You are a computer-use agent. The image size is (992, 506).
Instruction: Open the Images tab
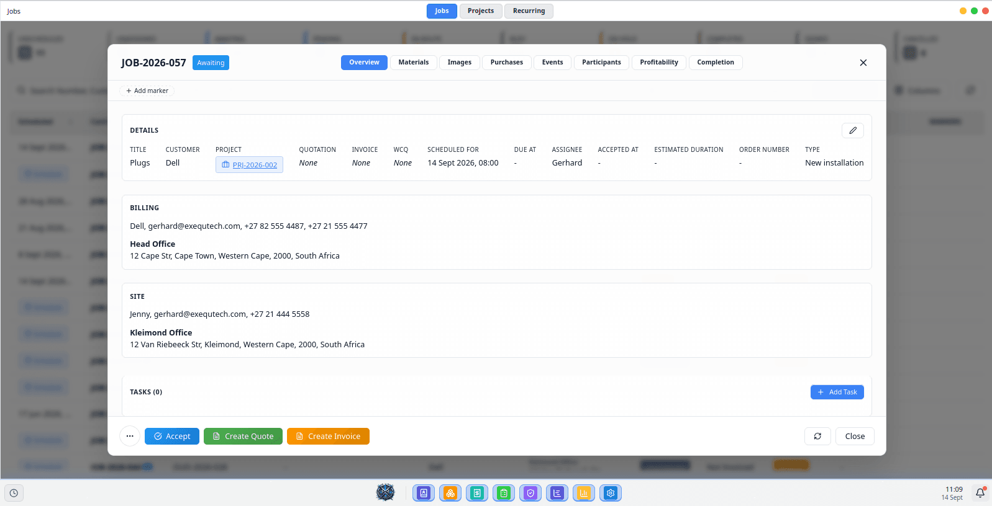(460, 63)
